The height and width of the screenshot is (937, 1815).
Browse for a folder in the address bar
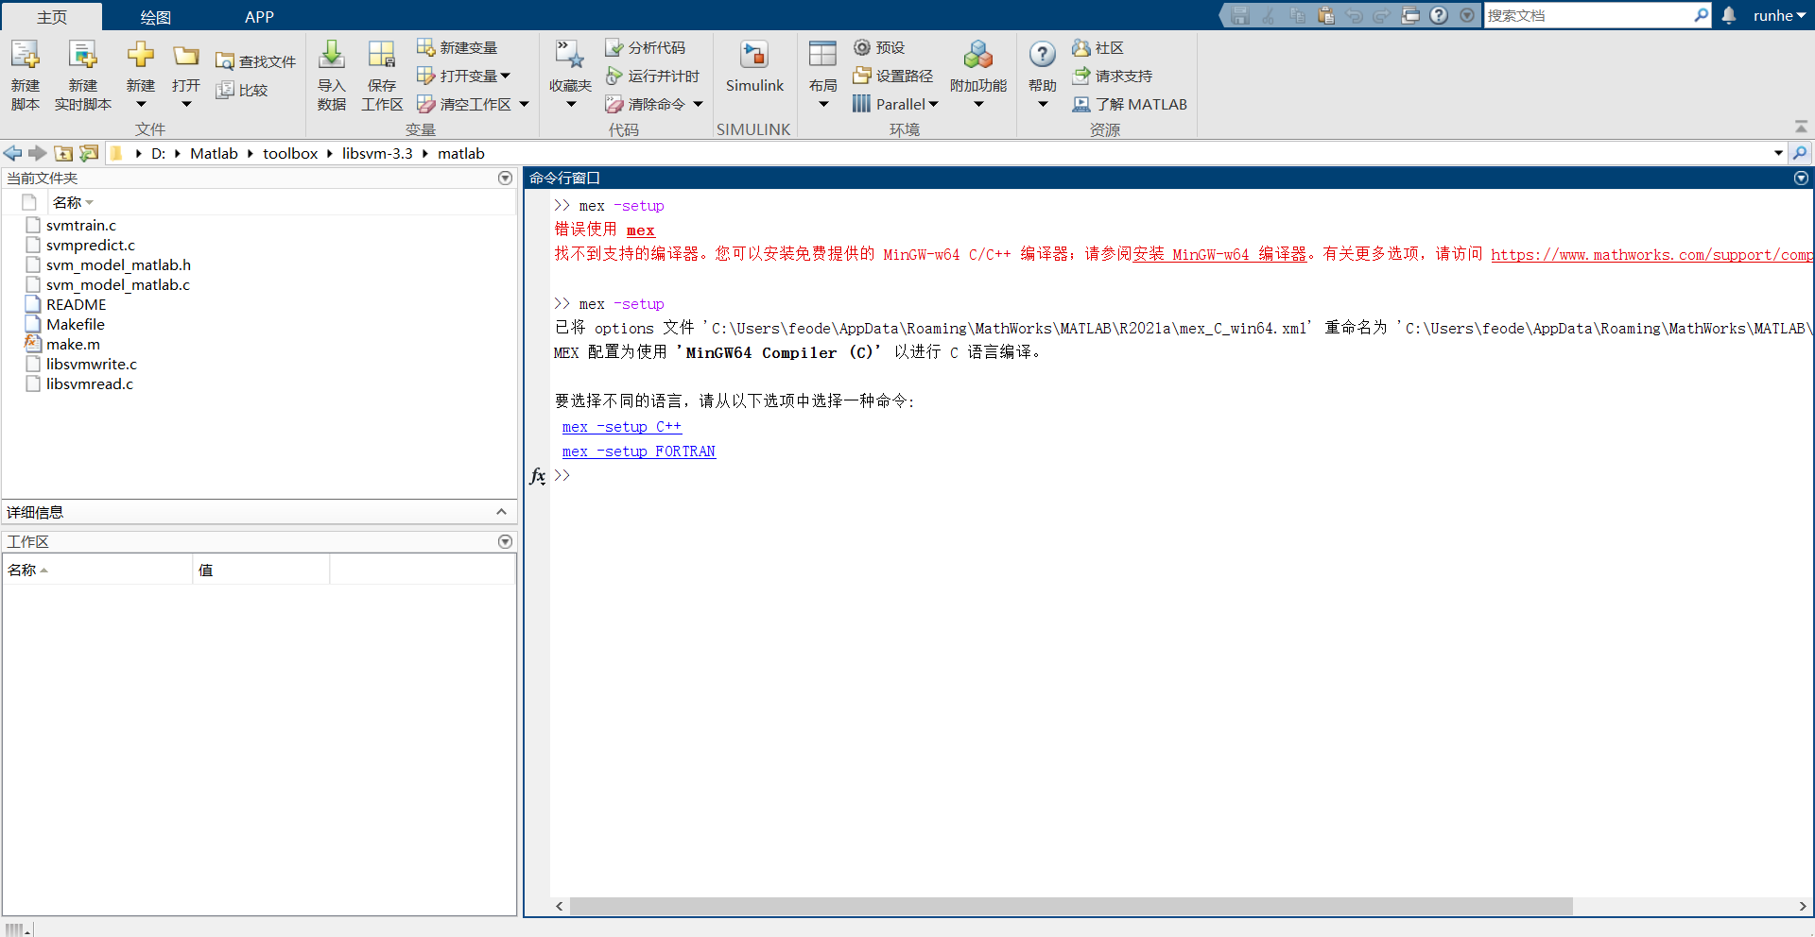point(89,153)
